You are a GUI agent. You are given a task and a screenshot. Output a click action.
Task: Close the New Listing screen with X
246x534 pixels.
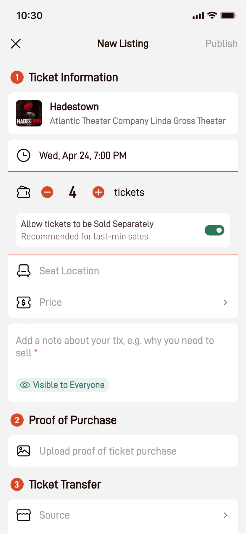[x=16, y=44]
